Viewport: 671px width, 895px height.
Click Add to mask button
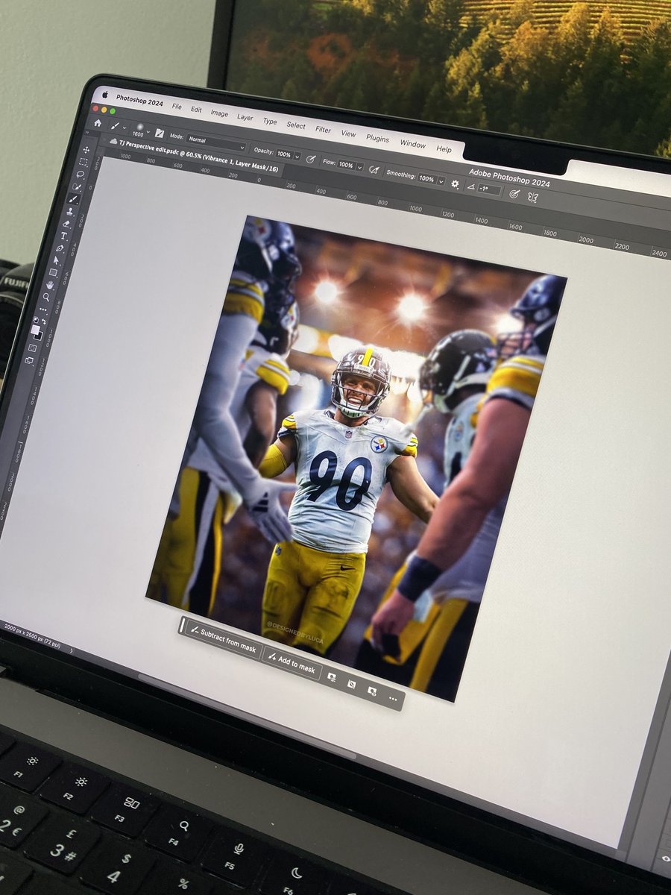(x=292, y=663)
